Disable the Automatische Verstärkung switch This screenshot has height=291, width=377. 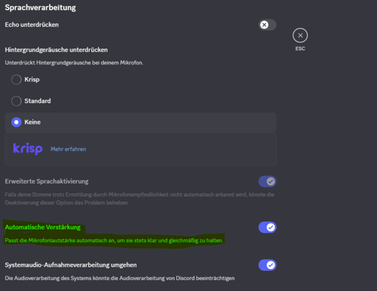[x=267, y=227]
